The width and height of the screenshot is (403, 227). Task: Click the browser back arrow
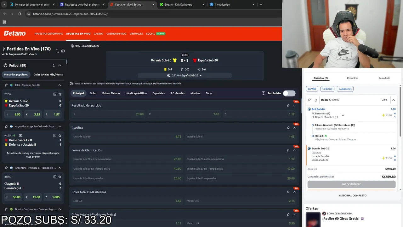4,14
